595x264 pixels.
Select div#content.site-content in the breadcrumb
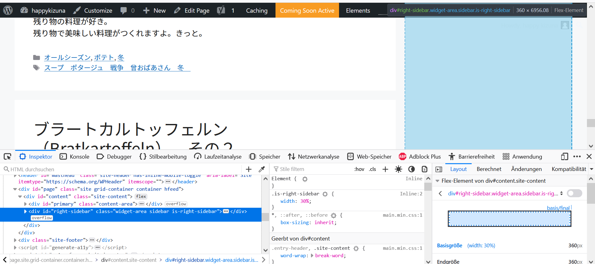pyautogui.click(x=129, y=260)
